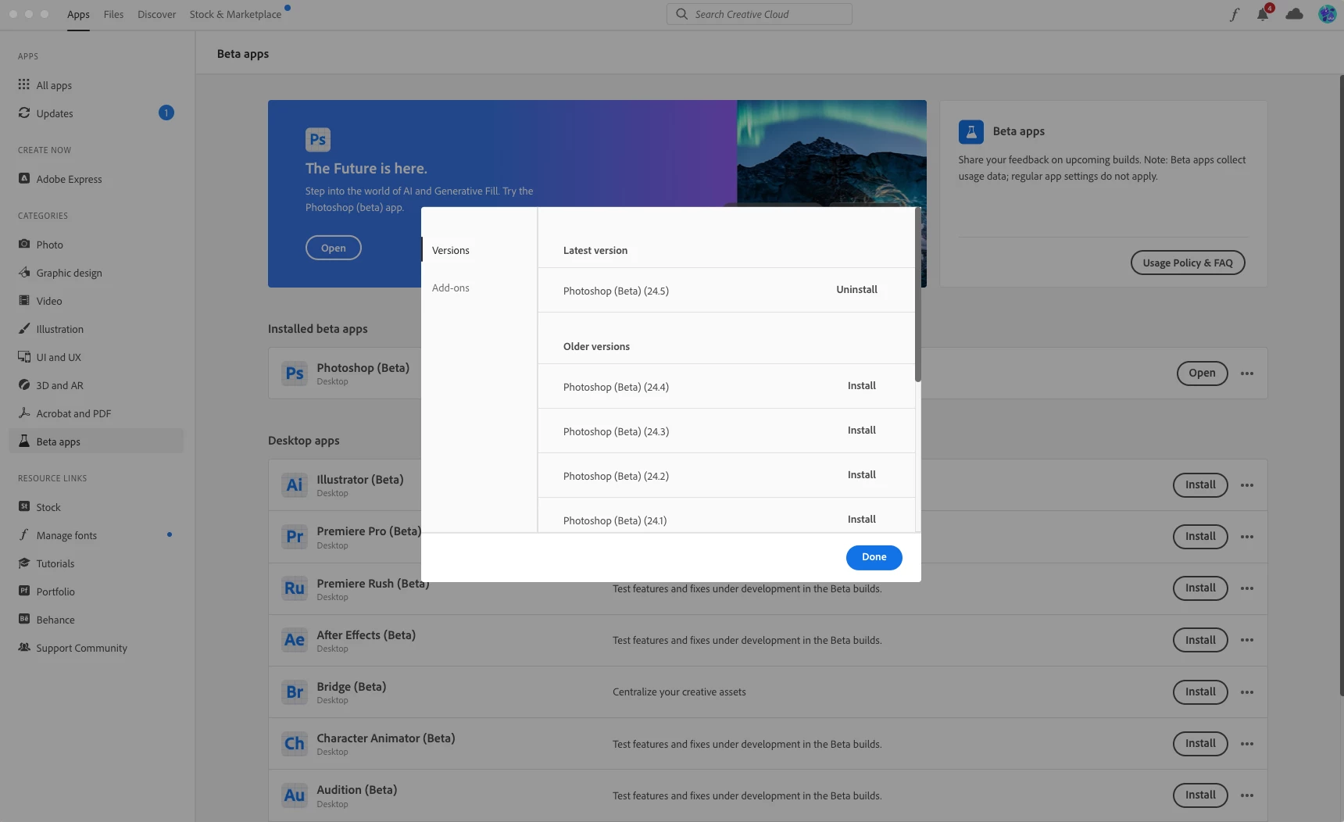Click Character Animator (Beta) Ch icon
This screenshot has height=822, width=1344.
[x=295, y=743]
